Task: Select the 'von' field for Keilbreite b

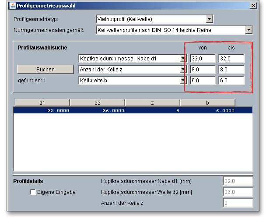Action: coord(203,80)
